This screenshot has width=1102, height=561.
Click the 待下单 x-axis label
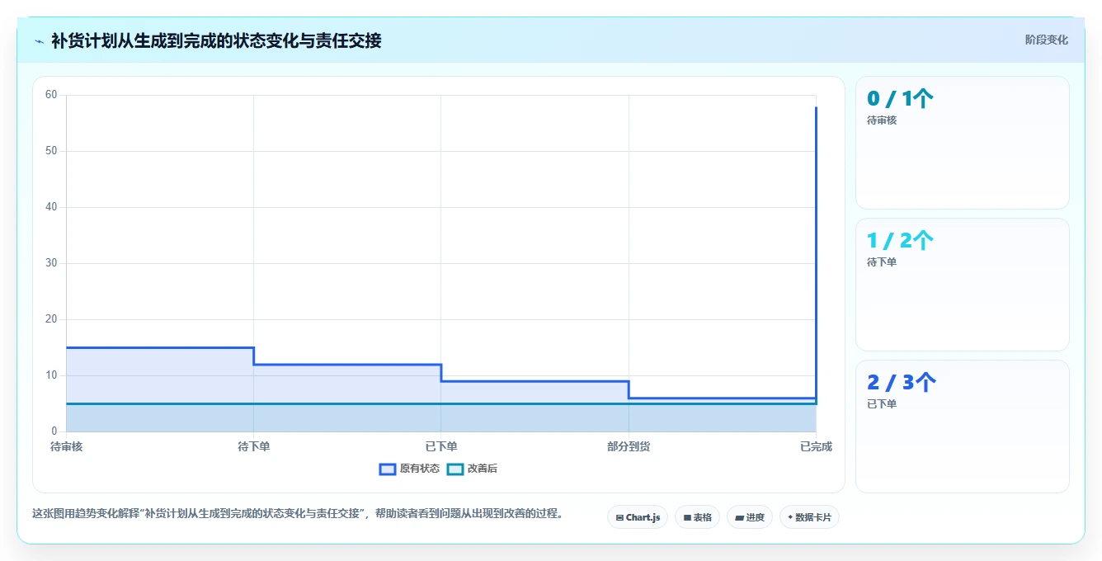click(x=253, y=446)
